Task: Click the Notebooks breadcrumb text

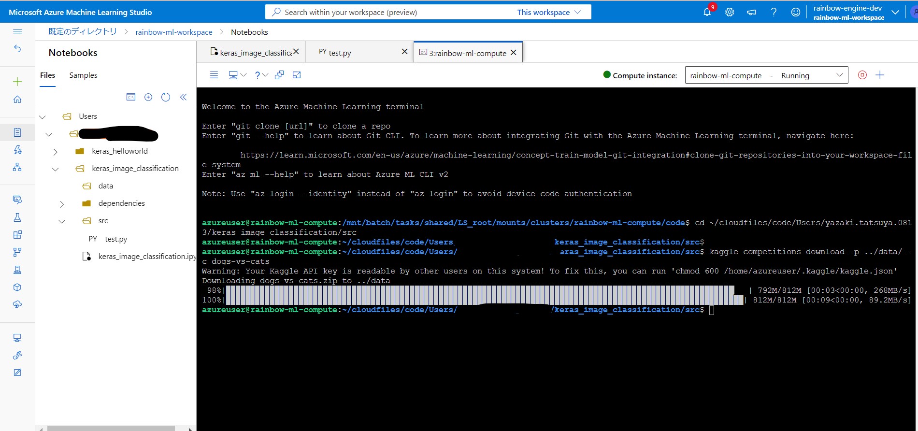Action: [x=249, y=32]
